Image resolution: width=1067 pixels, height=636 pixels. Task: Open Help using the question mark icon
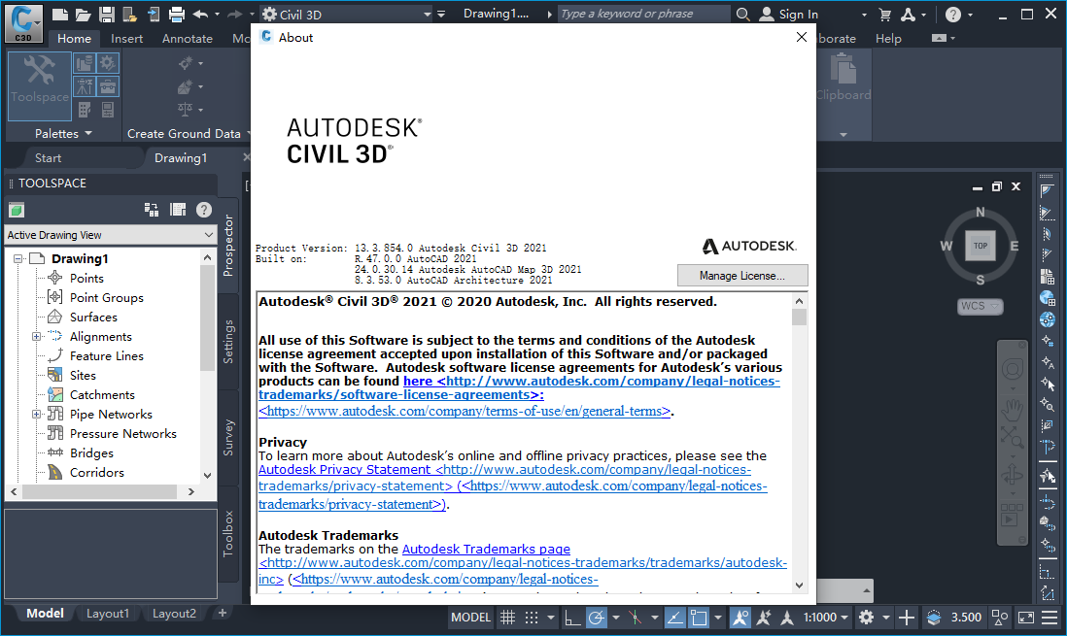pyautogui.click(x=951, y=14)
